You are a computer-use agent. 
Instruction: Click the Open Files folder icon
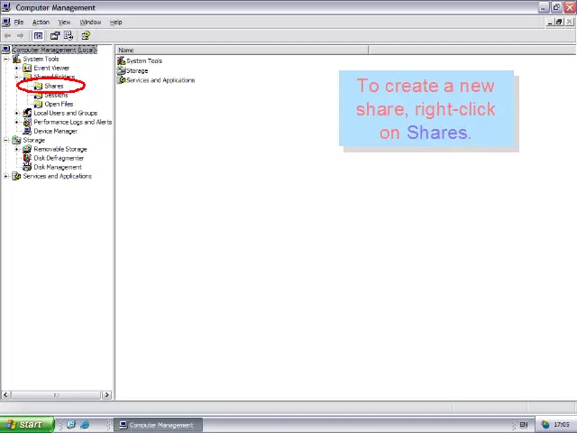click(38, 105)
